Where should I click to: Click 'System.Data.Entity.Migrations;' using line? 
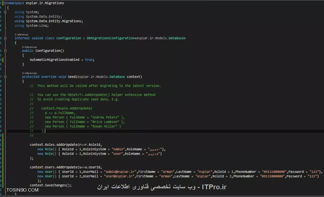pos(54,21)
